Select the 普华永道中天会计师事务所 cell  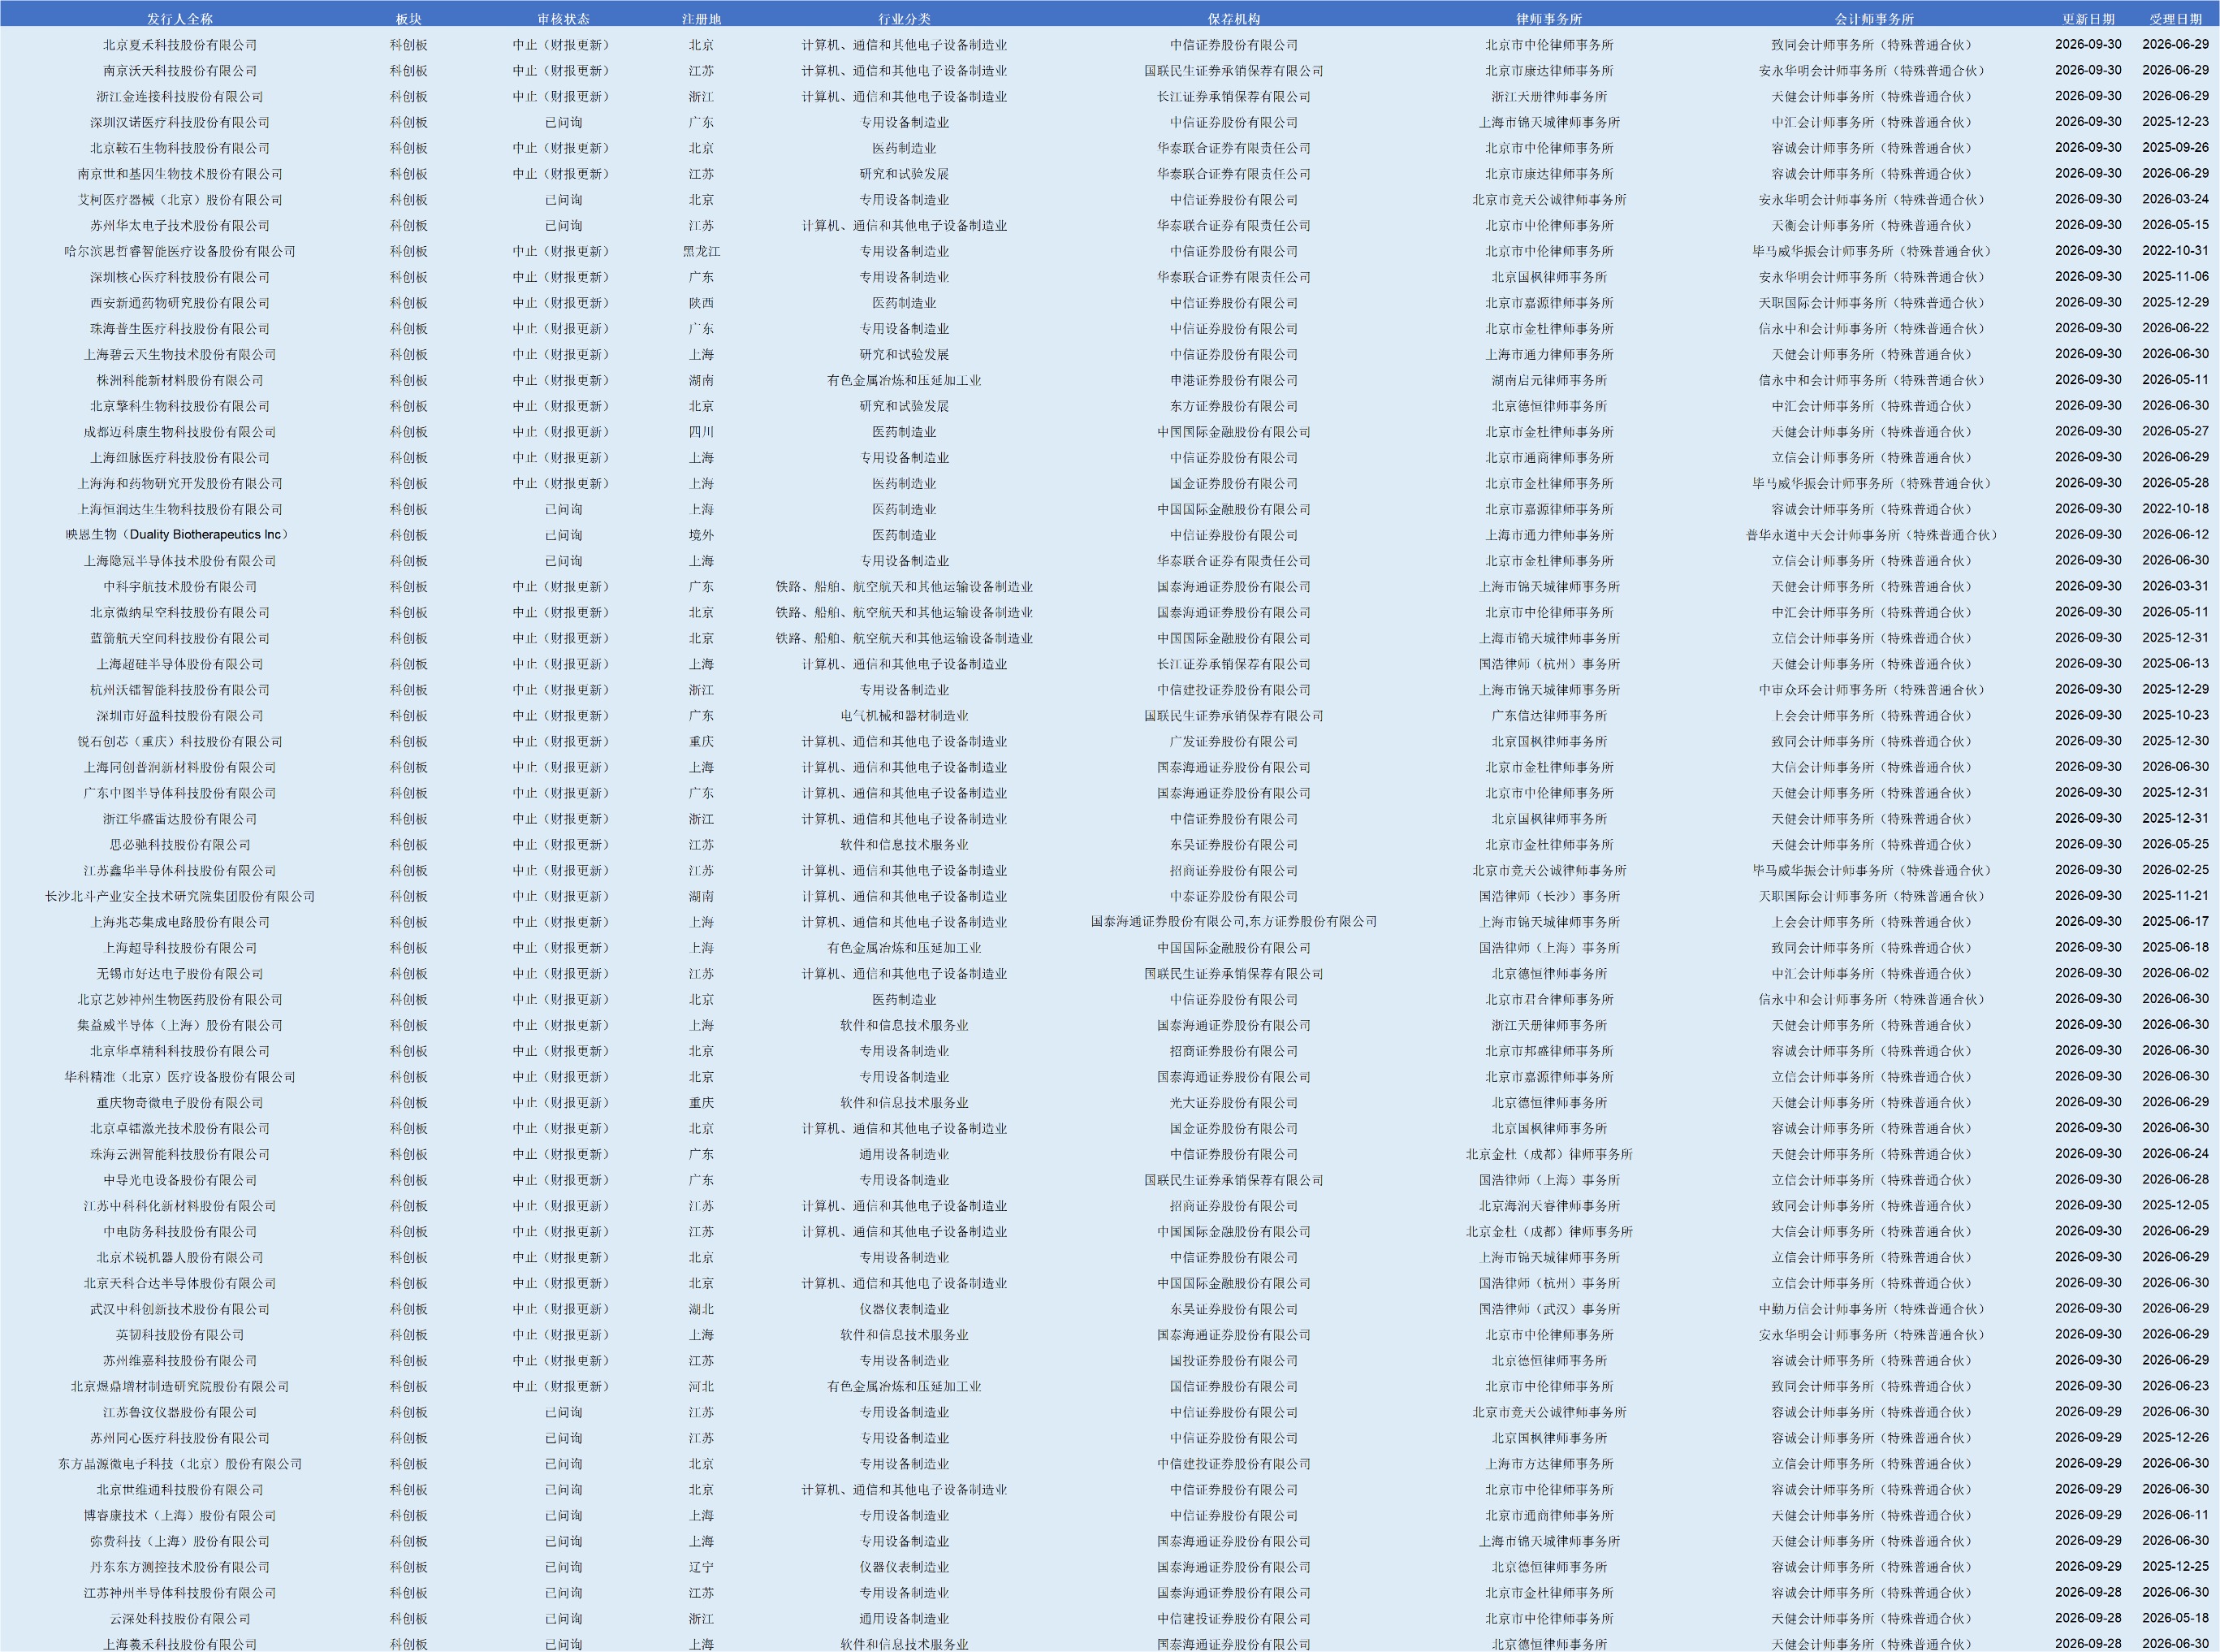tap(1874, 535)
